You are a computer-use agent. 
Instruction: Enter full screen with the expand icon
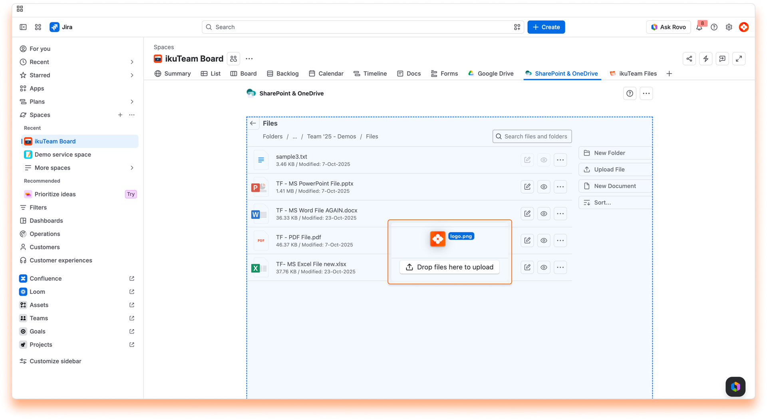[x=739, y=59]
